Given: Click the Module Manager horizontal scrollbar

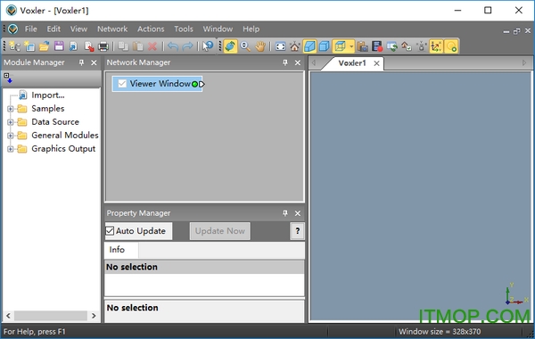Looking at the screenshot, I should [51, 316].
